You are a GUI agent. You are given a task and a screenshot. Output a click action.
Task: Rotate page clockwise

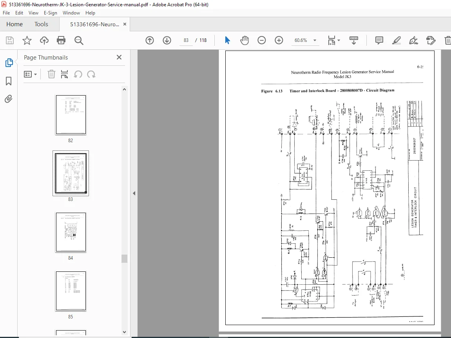91,74
